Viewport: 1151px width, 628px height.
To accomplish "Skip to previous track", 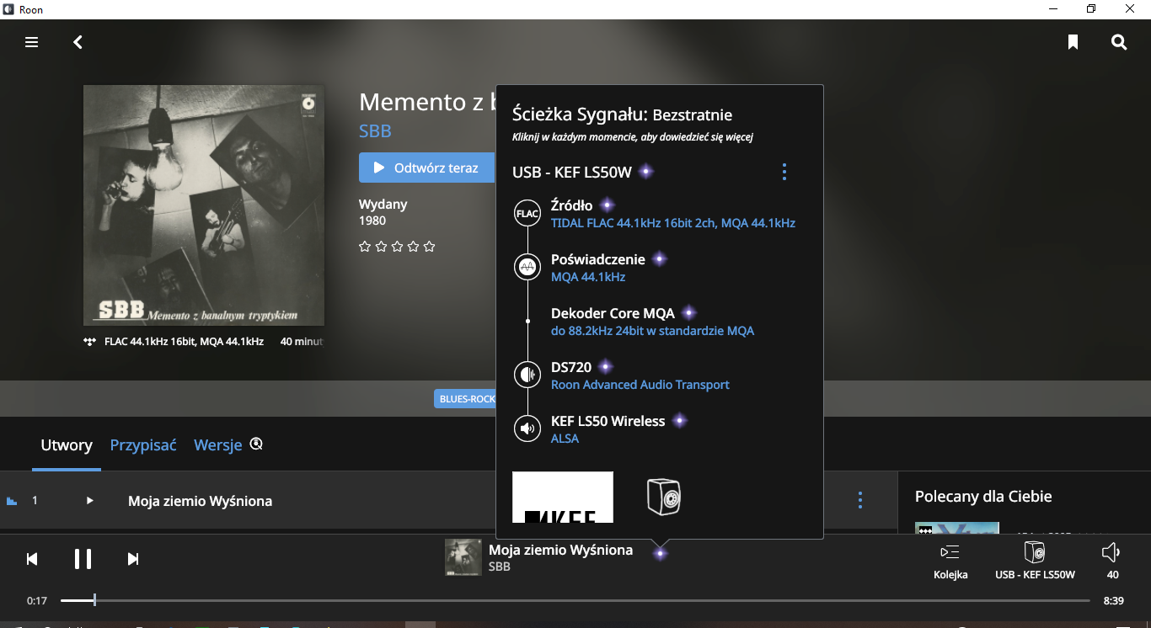I will pyautogui.click(x=32, y=559).
